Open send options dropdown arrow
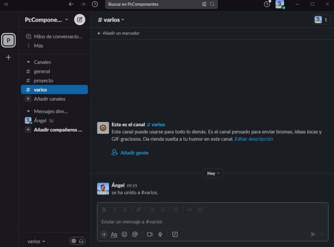 (322, 234)
